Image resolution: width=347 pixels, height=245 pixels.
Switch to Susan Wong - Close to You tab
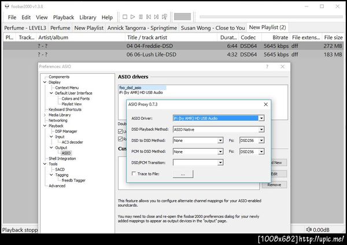[213, 28]
